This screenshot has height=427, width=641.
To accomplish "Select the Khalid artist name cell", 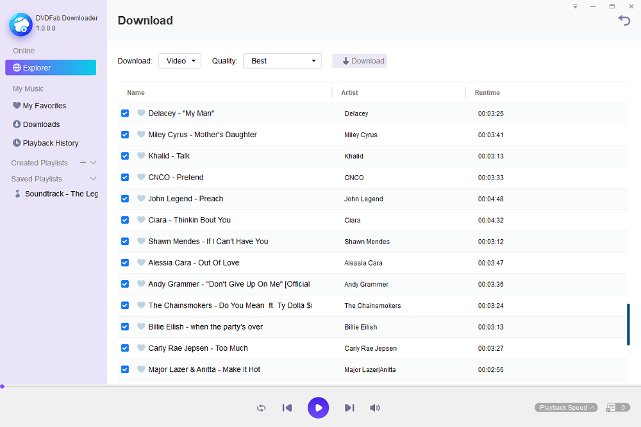I will [x=354, y=156].
